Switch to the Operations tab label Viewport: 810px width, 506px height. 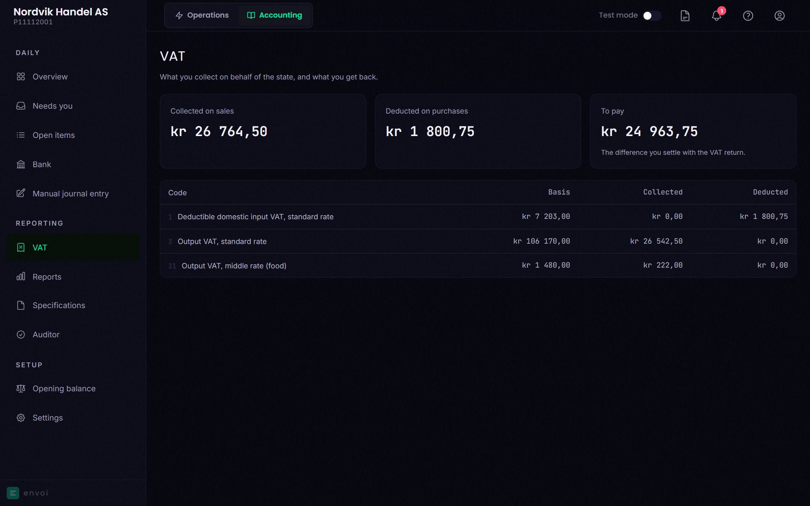208,15
